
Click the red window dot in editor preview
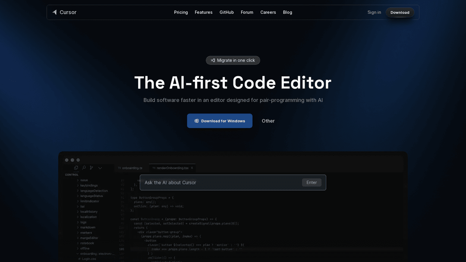pos(67,160)
